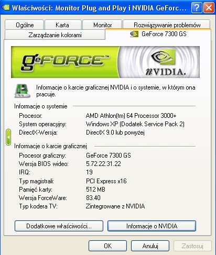Click the graphics card icon beside the description

(x=22, y=91)
